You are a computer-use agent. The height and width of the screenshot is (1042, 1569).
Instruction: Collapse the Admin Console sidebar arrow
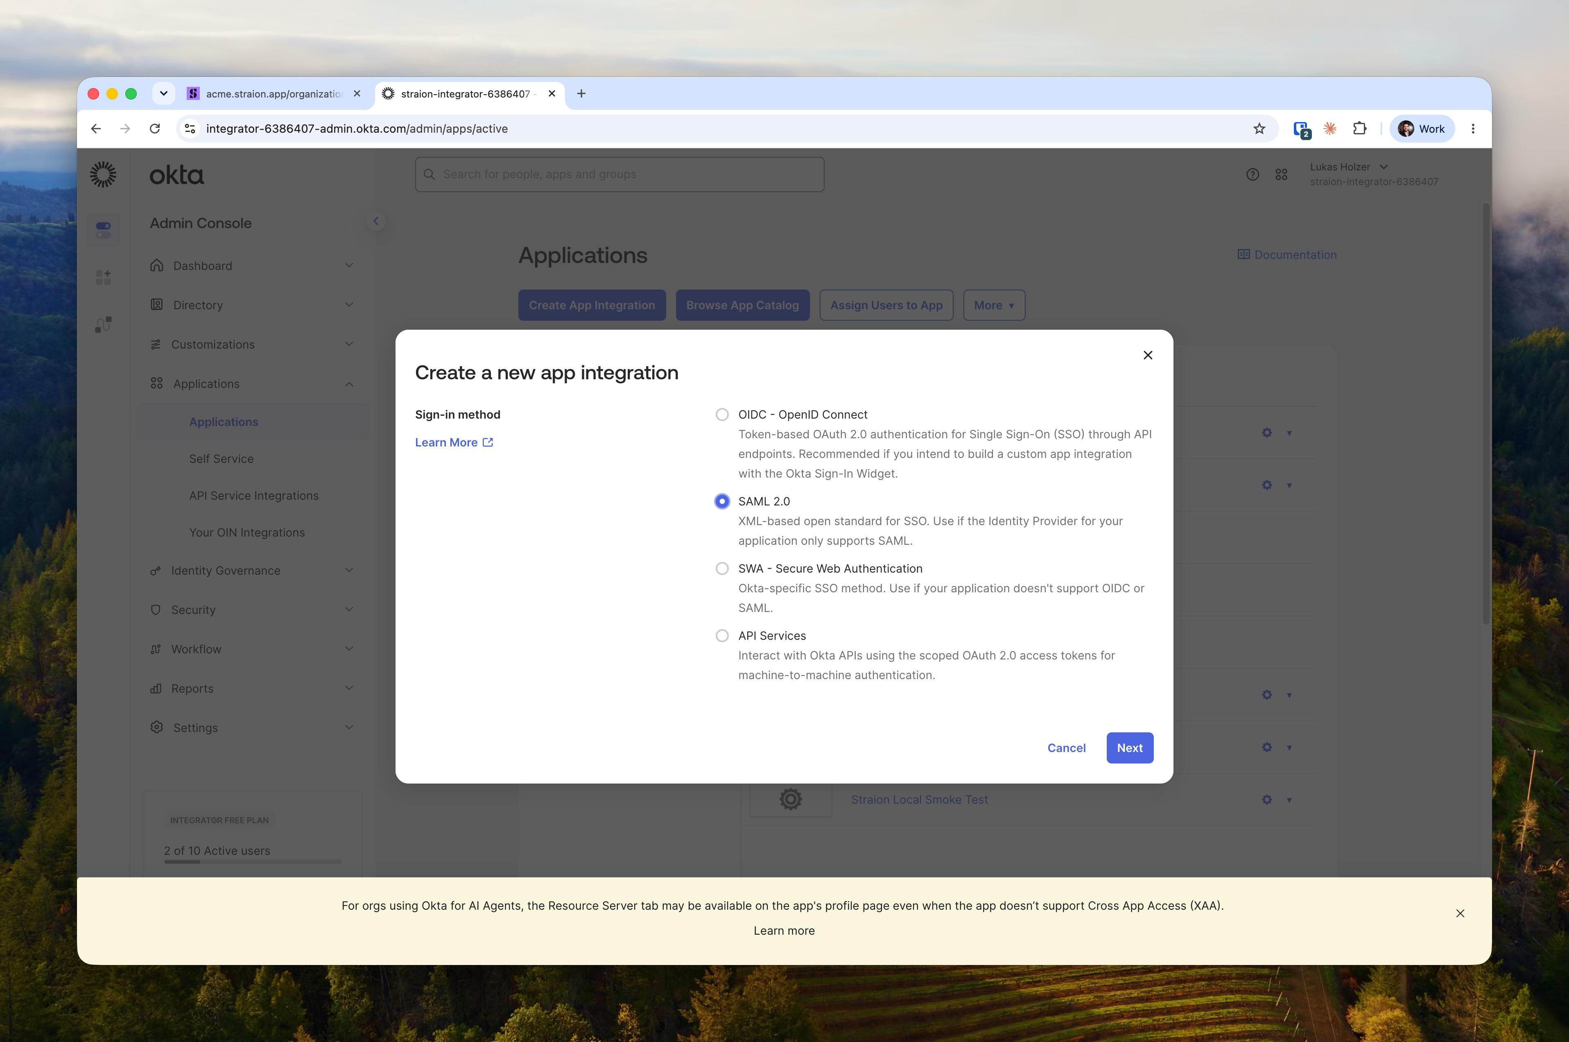[376, 221]
